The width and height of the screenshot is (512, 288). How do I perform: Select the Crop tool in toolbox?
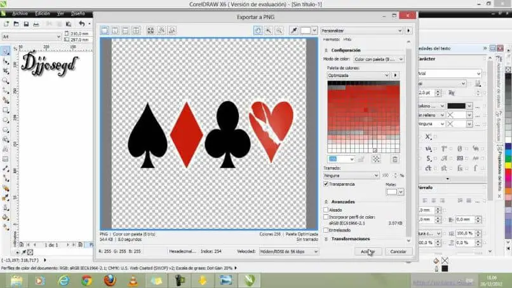point(6,71)
